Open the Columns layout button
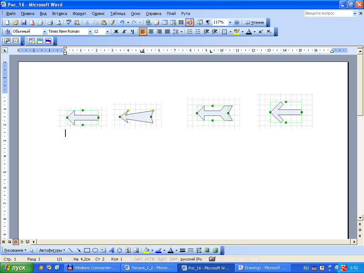Screen dimensions: 364x273 point(181,22)
